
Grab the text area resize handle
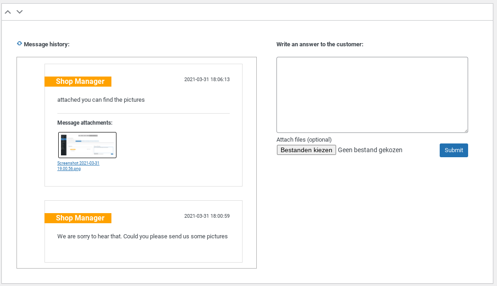pos(465,131)
